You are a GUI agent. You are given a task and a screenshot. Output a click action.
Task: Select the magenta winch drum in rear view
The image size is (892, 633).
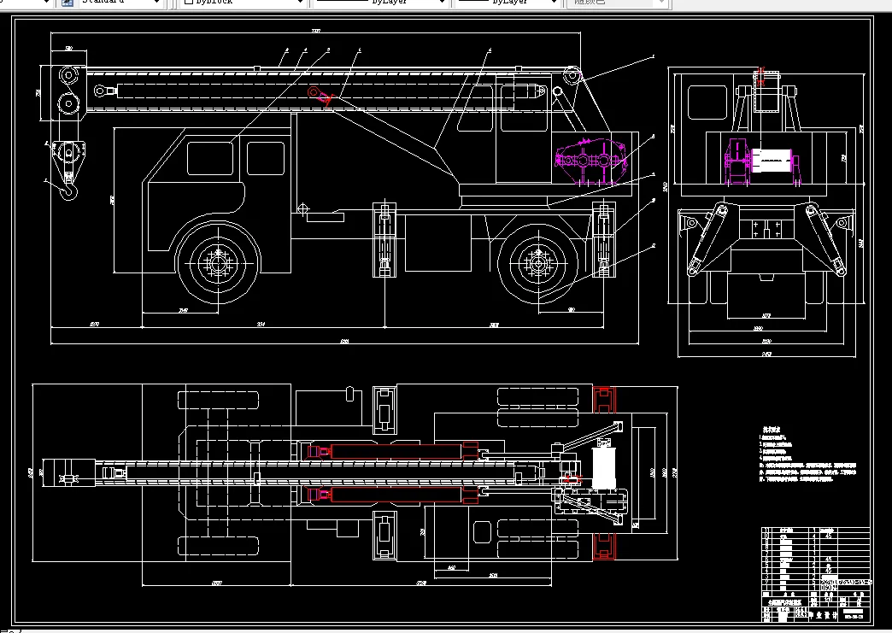tap(772, 159)
